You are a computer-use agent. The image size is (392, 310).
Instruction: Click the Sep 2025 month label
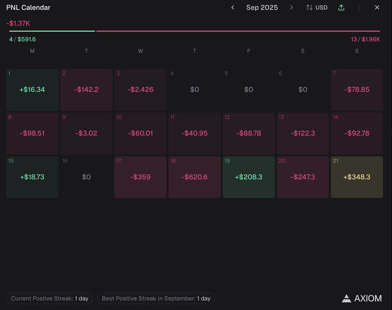[262, 8]
